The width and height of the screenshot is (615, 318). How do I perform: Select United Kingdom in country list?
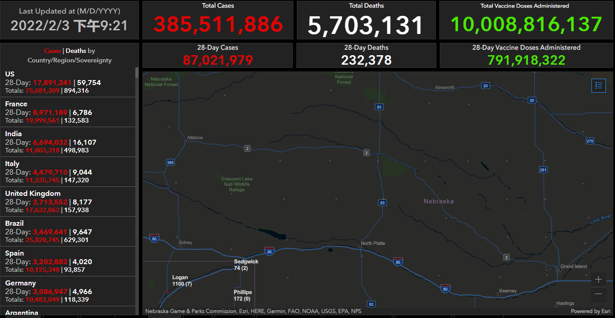(68, 202)
